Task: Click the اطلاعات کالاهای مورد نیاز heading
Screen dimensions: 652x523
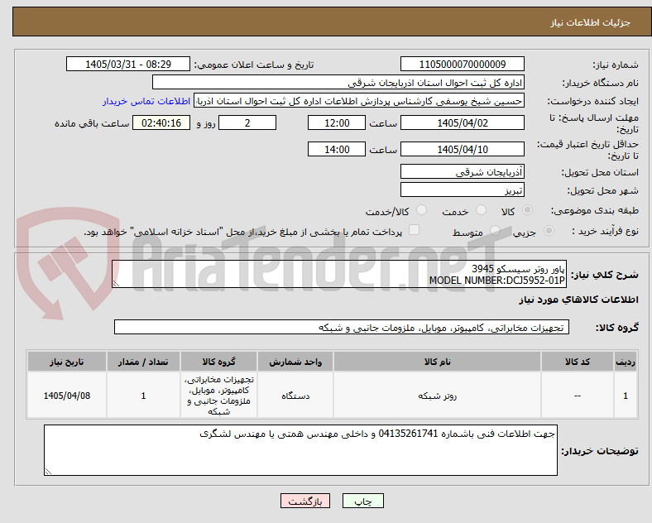Action: 578,300
